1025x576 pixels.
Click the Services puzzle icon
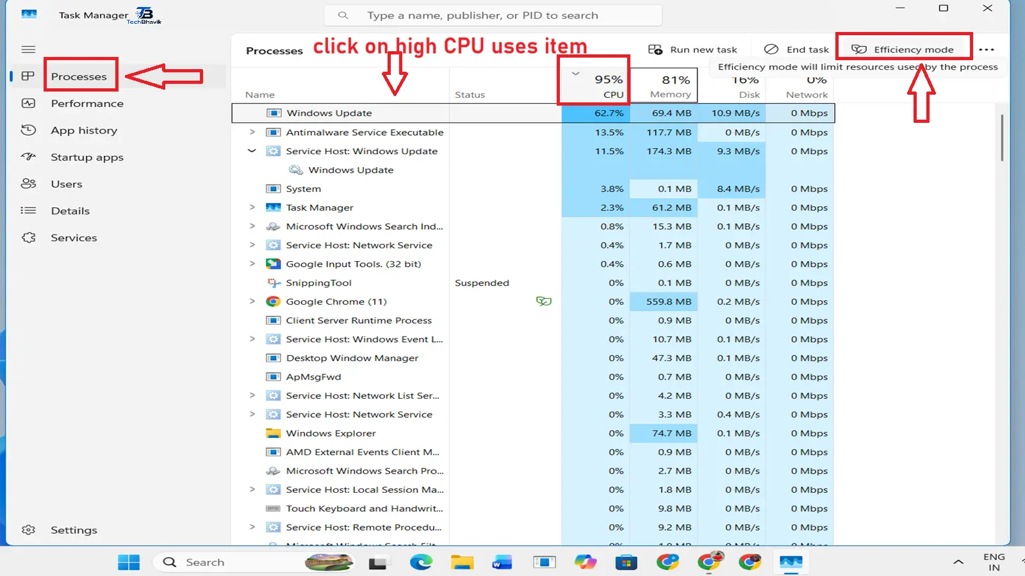pyautogui.click(x=28, y=237)
